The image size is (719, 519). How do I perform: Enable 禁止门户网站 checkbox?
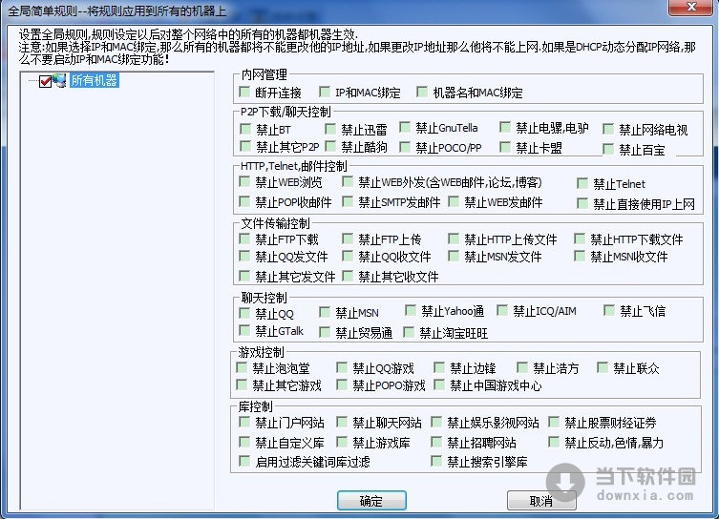(244, 423)
